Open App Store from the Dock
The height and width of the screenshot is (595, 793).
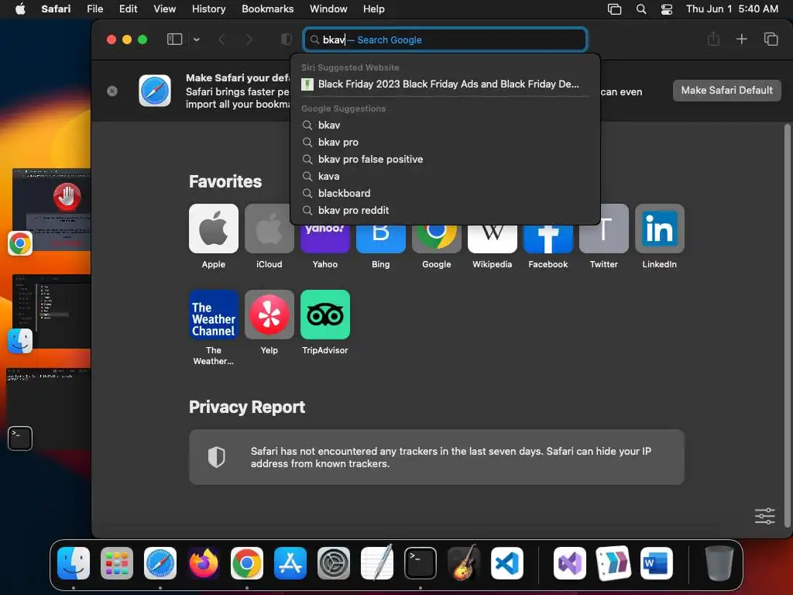[290, 563]
